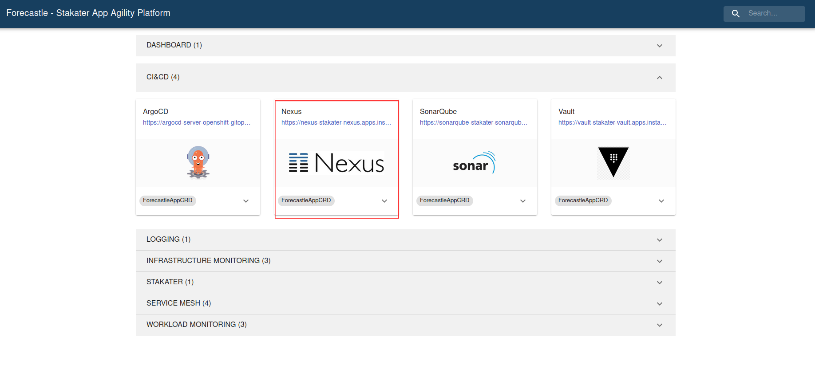Expand the SonarQube card details chevron
815x377 pixels.
coord(523,201)
